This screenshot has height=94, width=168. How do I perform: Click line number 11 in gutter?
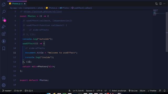click(x=15, y=53)
